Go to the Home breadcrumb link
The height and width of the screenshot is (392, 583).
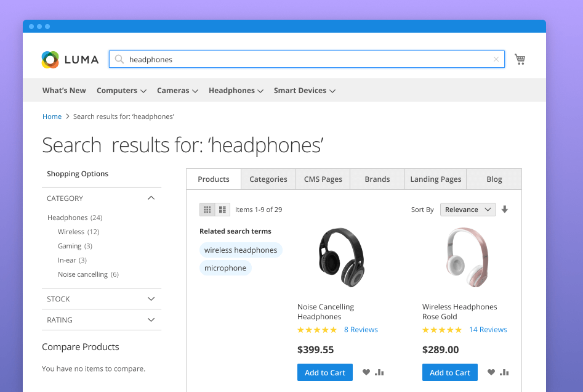click(52, 116)
